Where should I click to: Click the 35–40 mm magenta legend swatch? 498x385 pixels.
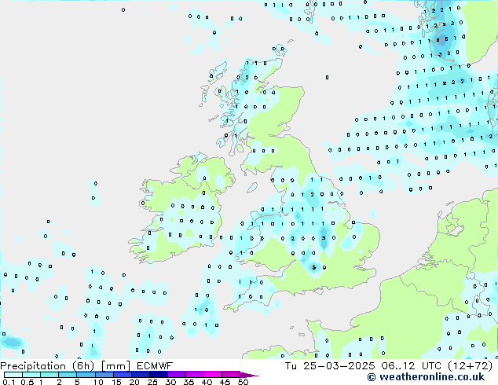point(195,375)
